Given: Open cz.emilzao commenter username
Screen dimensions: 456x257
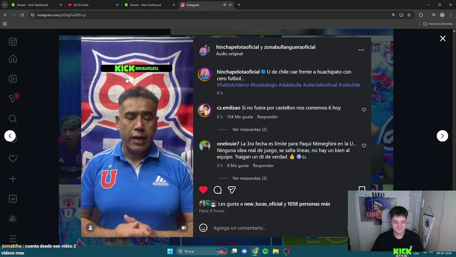Looking at the screenshot, I should [228, 108].
